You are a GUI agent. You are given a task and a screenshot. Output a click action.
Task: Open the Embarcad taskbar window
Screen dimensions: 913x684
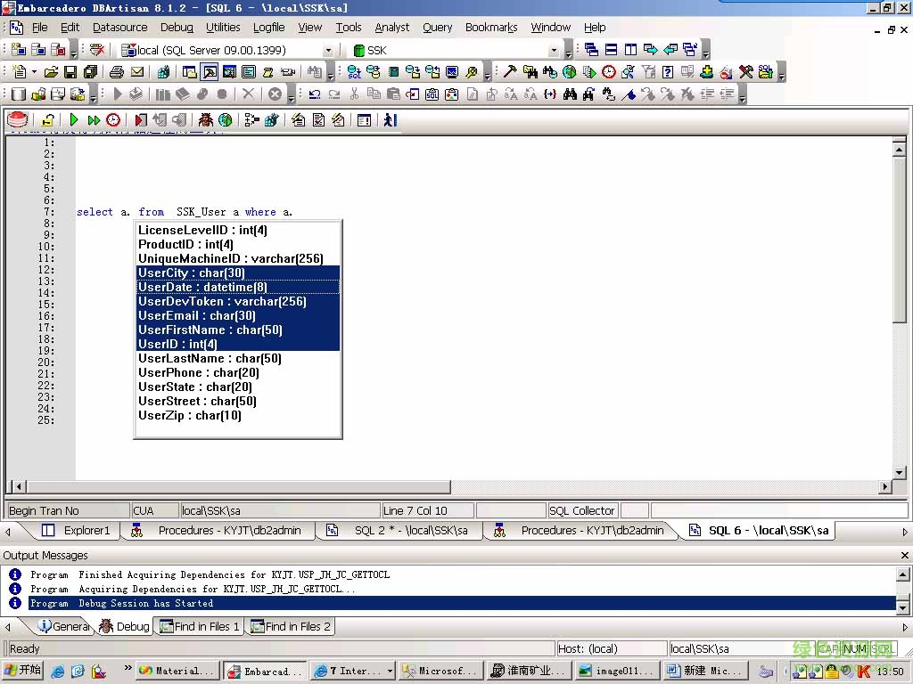pyautogui.click(x=264, y=671)
